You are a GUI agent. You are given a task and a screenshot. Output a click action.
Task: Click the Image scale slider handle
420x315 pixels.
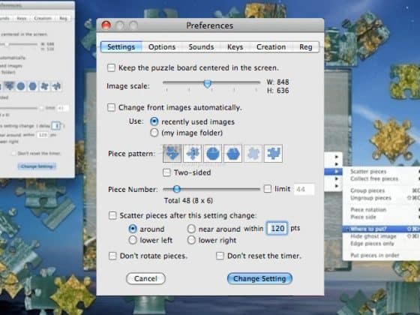click(207, 83)
